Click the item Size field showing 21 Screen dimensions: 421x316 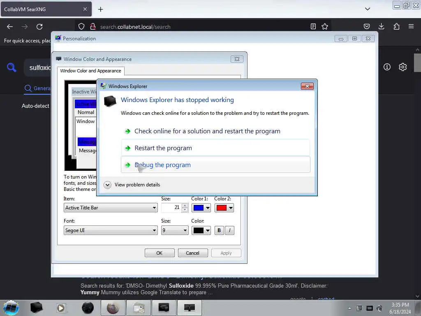(171, 208)
